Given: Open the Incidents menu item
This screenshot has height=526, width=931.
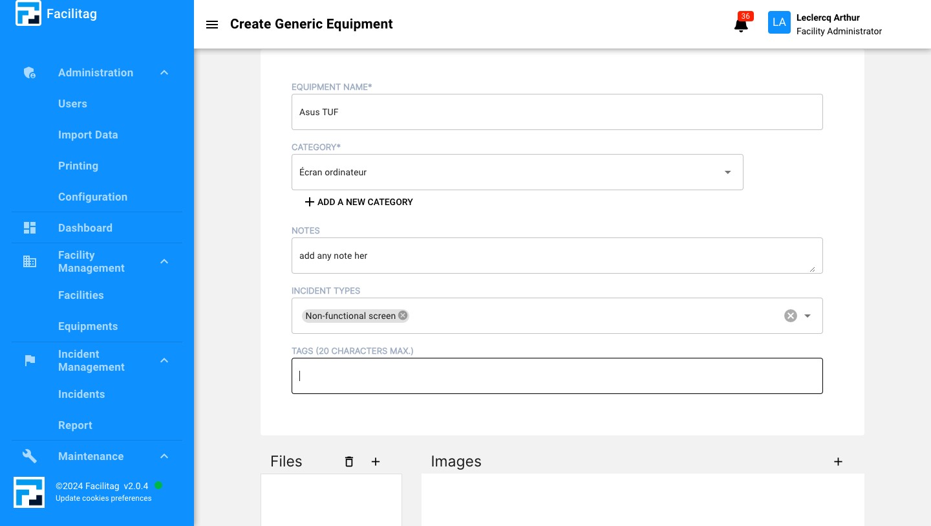Looking at the screenshot, I should coord(81,394).
